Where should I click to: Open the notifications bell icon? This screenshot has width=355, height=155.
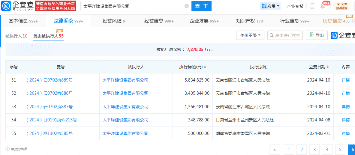point(323,6)
